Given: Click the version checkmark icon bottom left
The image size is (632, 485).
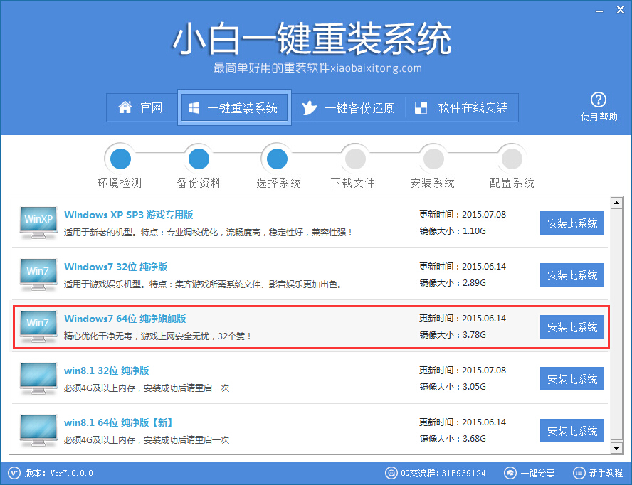Looking at the screenshot, I should (x=13, y=473).
